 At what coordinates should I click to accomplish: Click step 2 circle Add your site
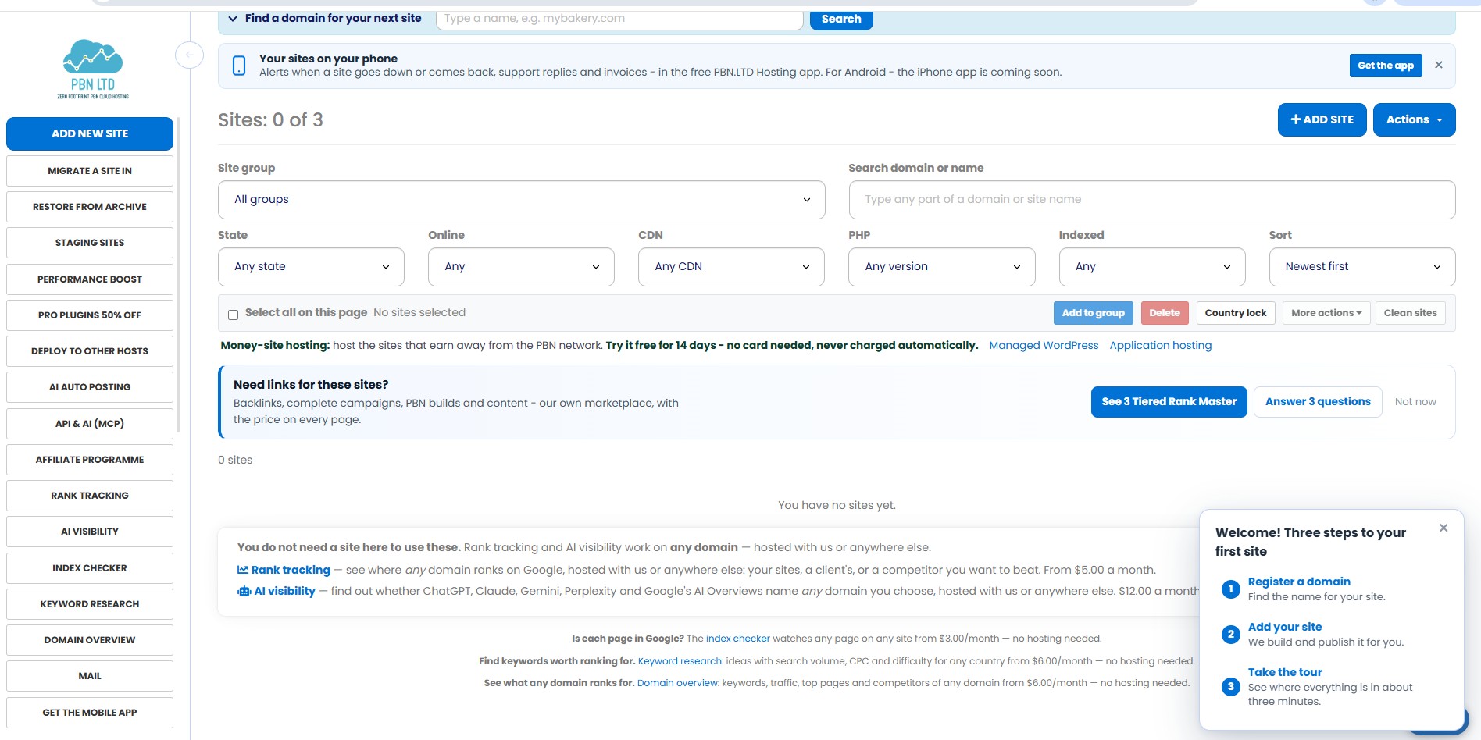coord(1230,634)
